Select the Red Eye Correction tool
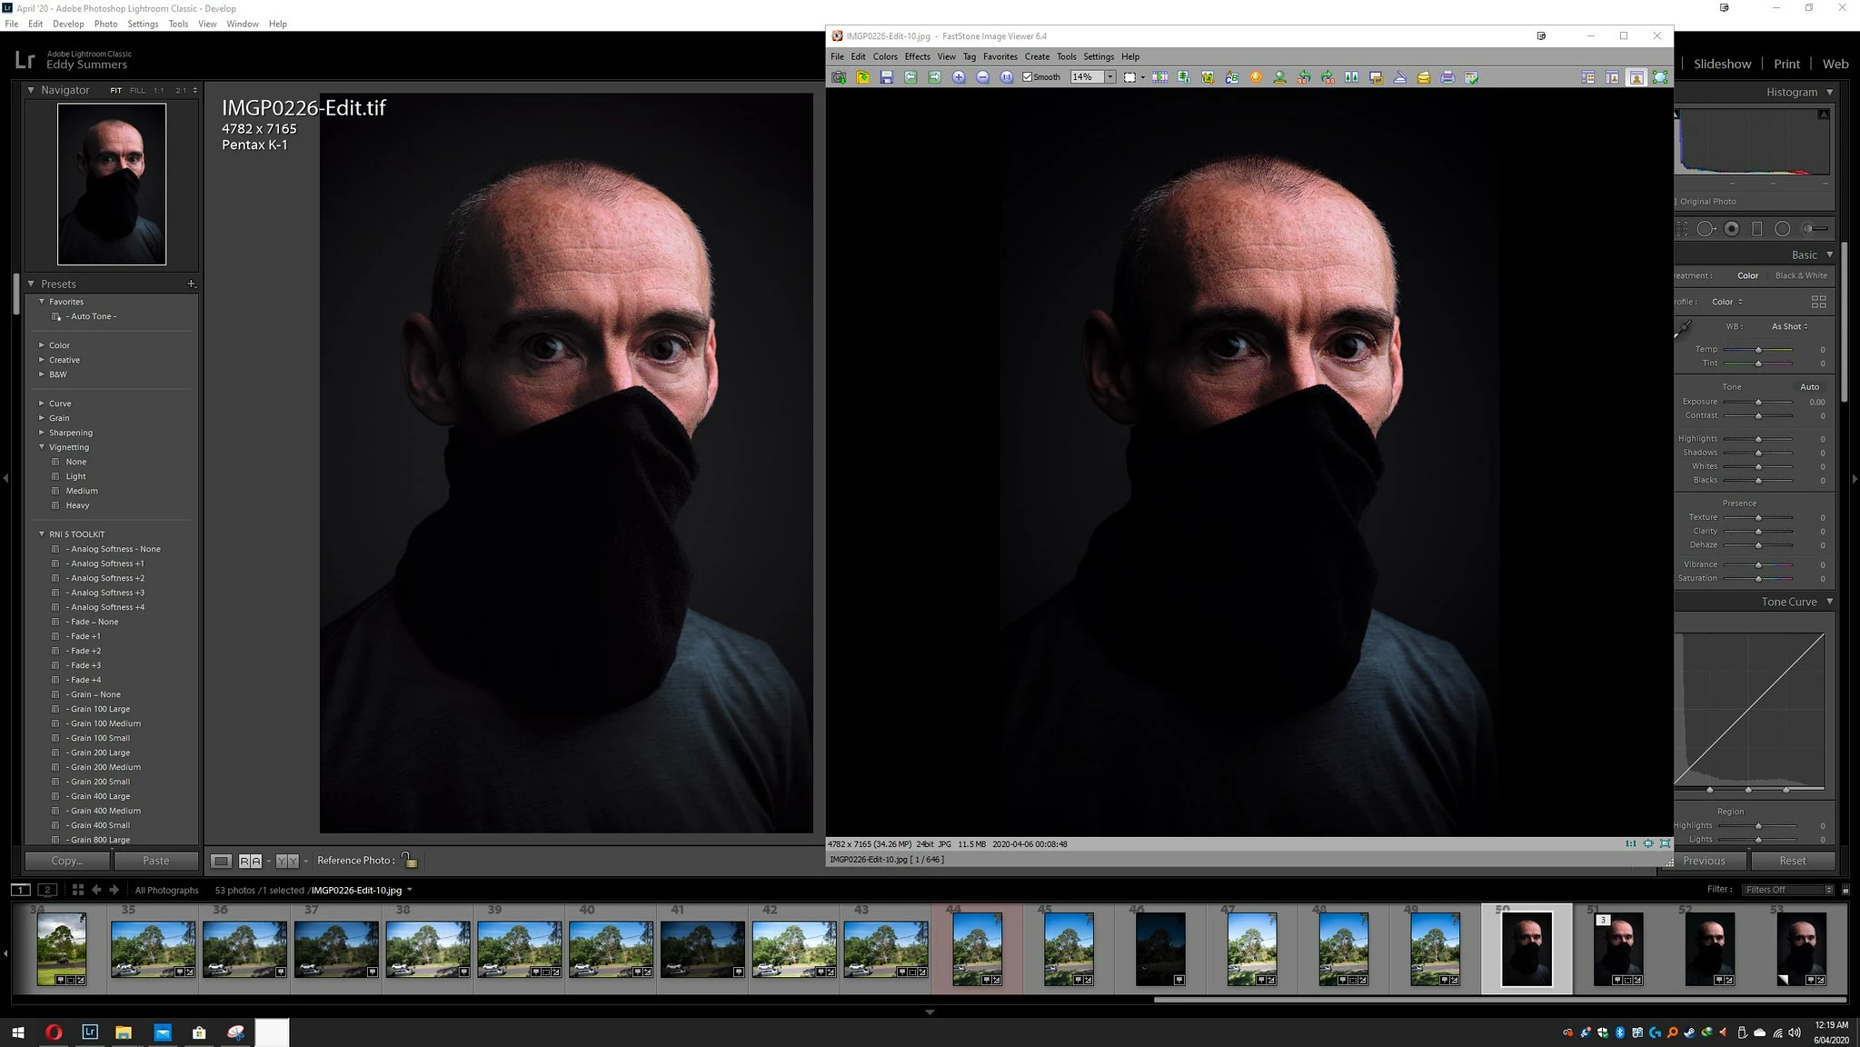This screenshot has width=1860, height=1047. 1732,229
